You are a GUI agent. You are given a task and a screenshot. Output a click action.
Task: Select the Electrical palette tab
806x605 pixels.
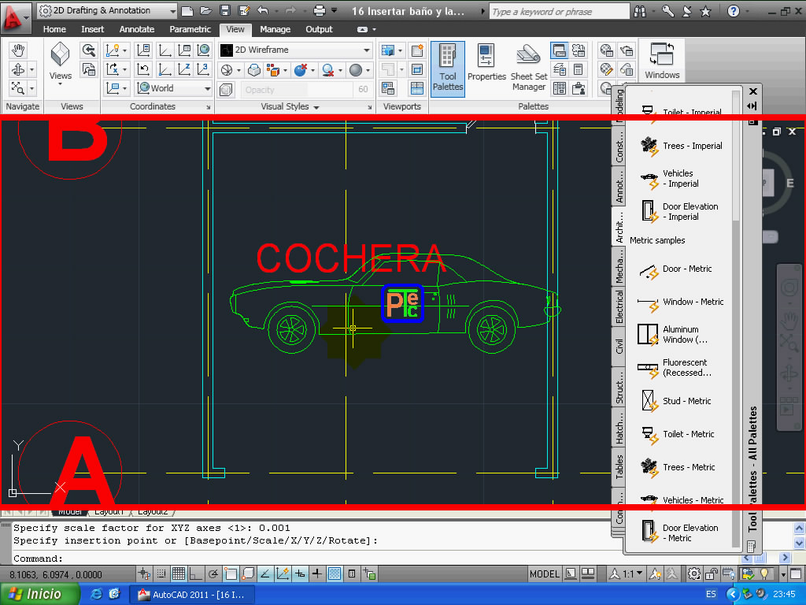click(x=619, y=306)
